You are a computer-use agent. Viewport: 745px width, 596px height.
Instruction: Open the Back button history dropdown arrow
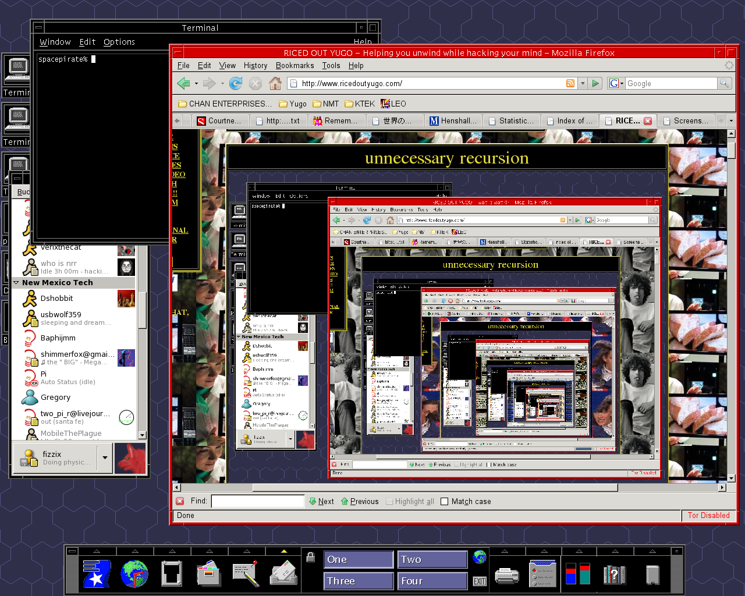(196, 83)
